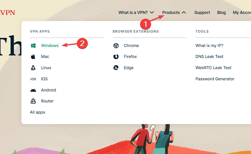Click the Router icon
This screenshot has height=154, width=251.
pos(33,101)
